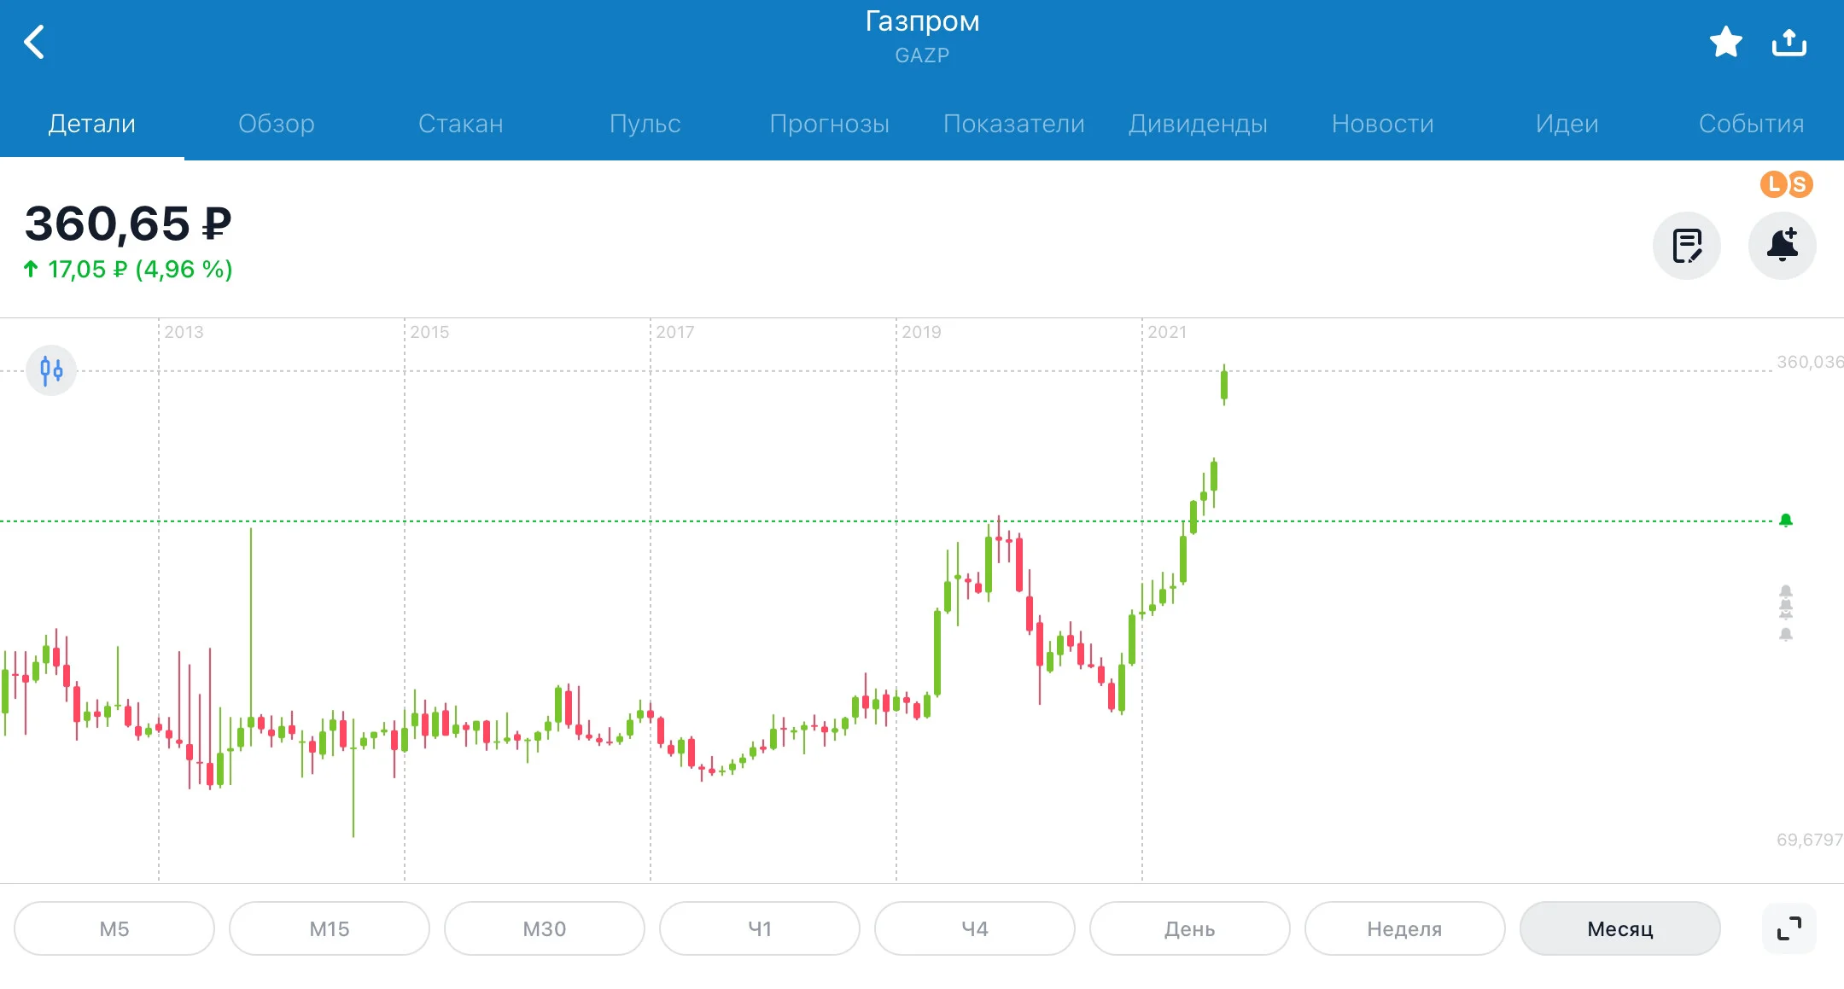The width and height of the screenshot is (1844, 989).
Task: Open the note editor icon
Action: 1687,246
